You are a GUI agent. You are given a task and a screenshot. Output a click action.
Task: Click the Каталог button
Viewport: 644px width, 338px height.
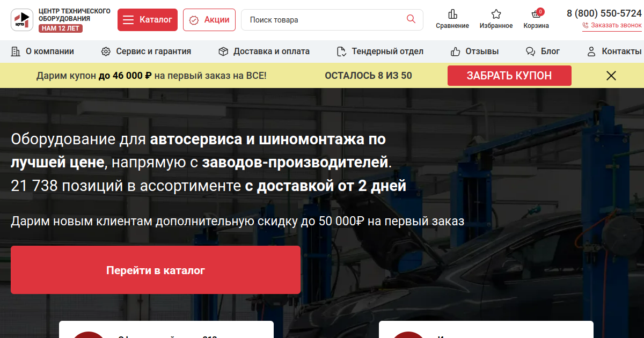click(148, 20)
